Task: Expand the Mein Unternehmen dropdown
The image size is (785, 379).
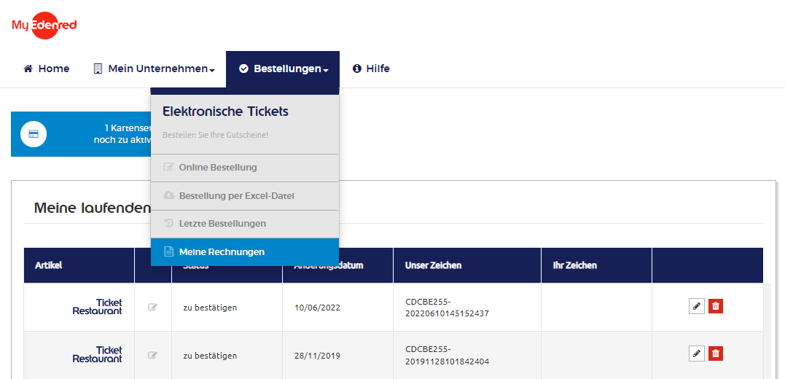Action: tap(155, 69)
